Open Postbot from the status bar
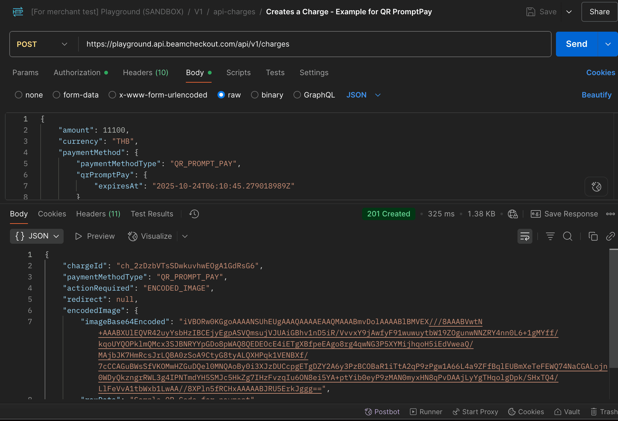Image resolution: width=618 pixels, height=421 pixels. pyautogui.click(x=382, y=412)
